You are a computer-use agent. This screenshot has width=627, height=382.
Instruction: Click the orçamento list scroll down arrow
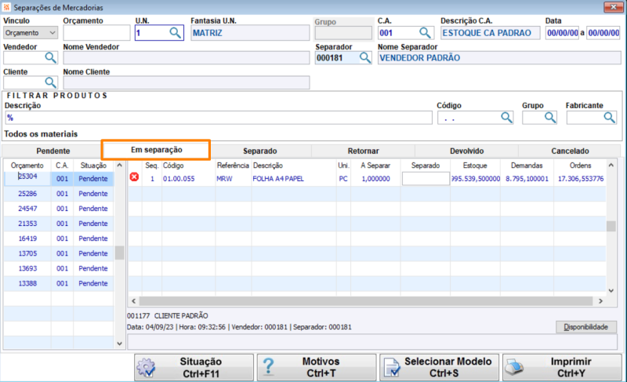click(x=119, y=344)
